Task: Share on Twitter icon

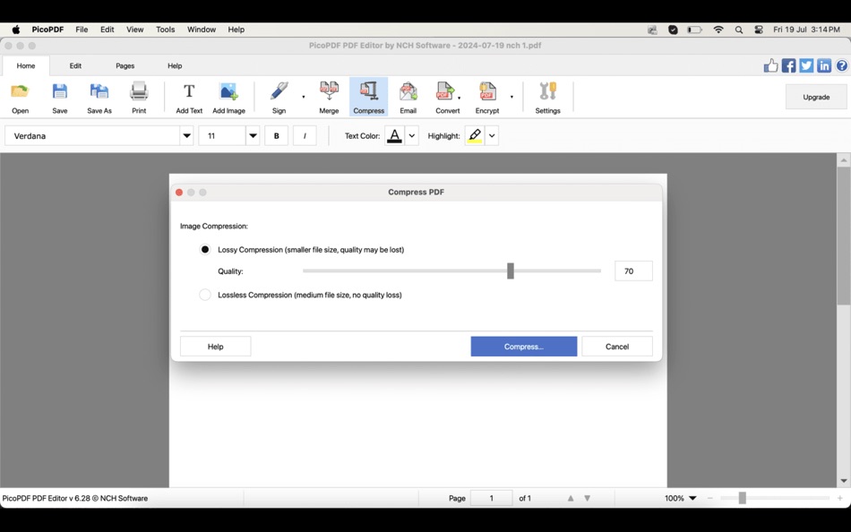Action: click(x=806, y=65)
